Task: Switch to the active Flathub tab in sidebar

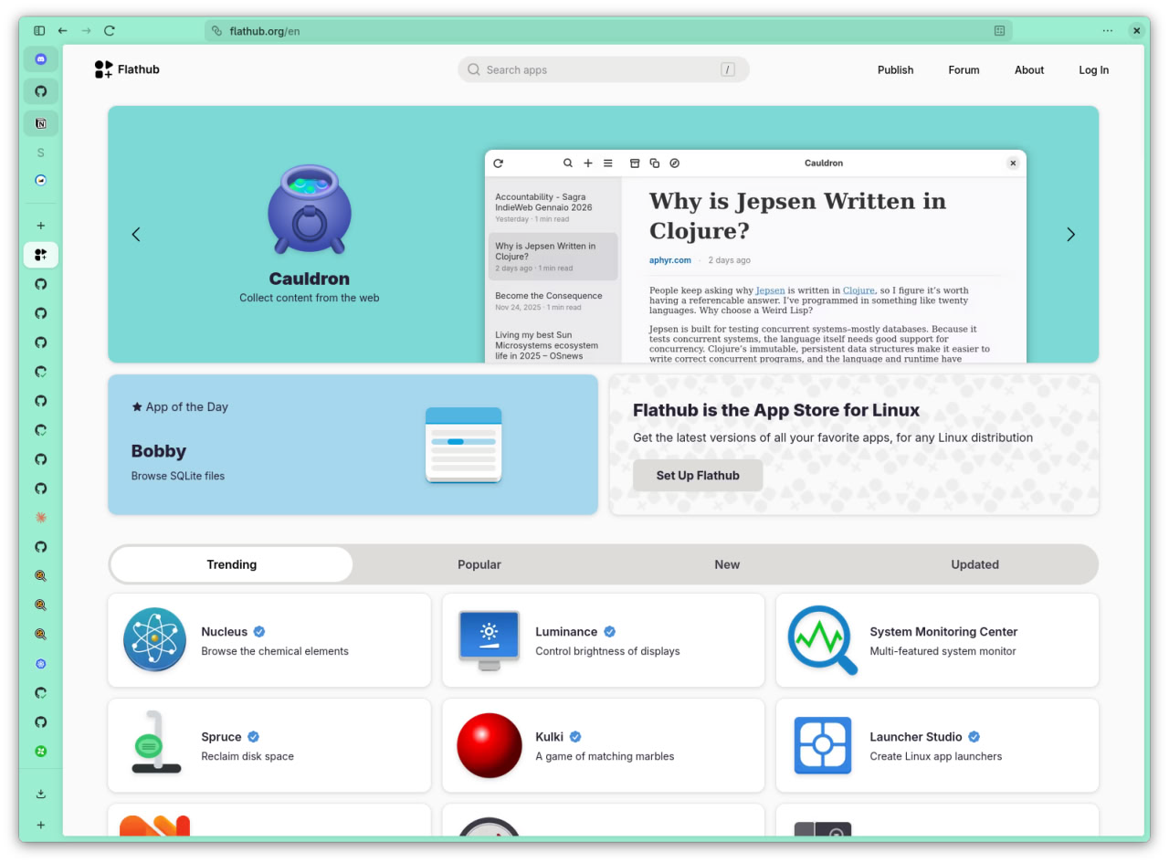Action: 40,255
